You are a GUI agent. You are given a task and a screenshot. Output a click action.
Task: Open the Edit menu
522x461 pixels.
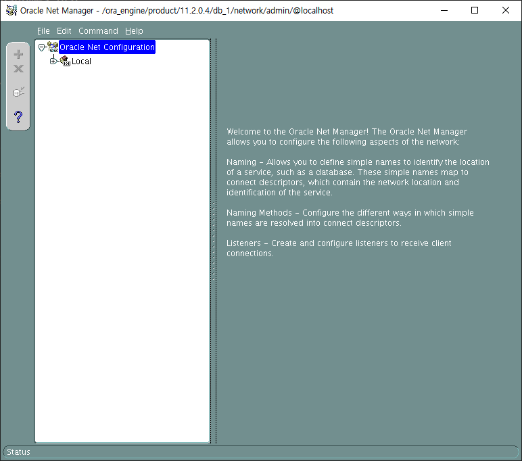click(64, 31)
